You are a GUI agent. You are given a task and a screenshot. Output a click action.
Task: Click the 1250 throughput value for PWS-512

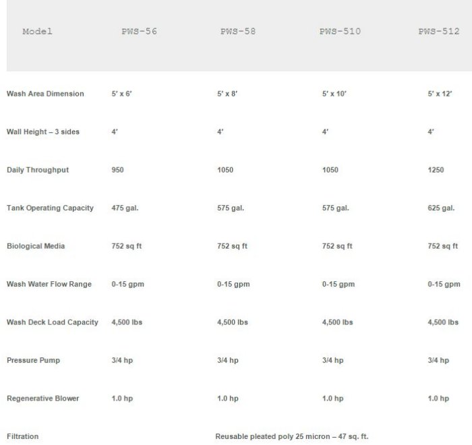coord(436,170)
